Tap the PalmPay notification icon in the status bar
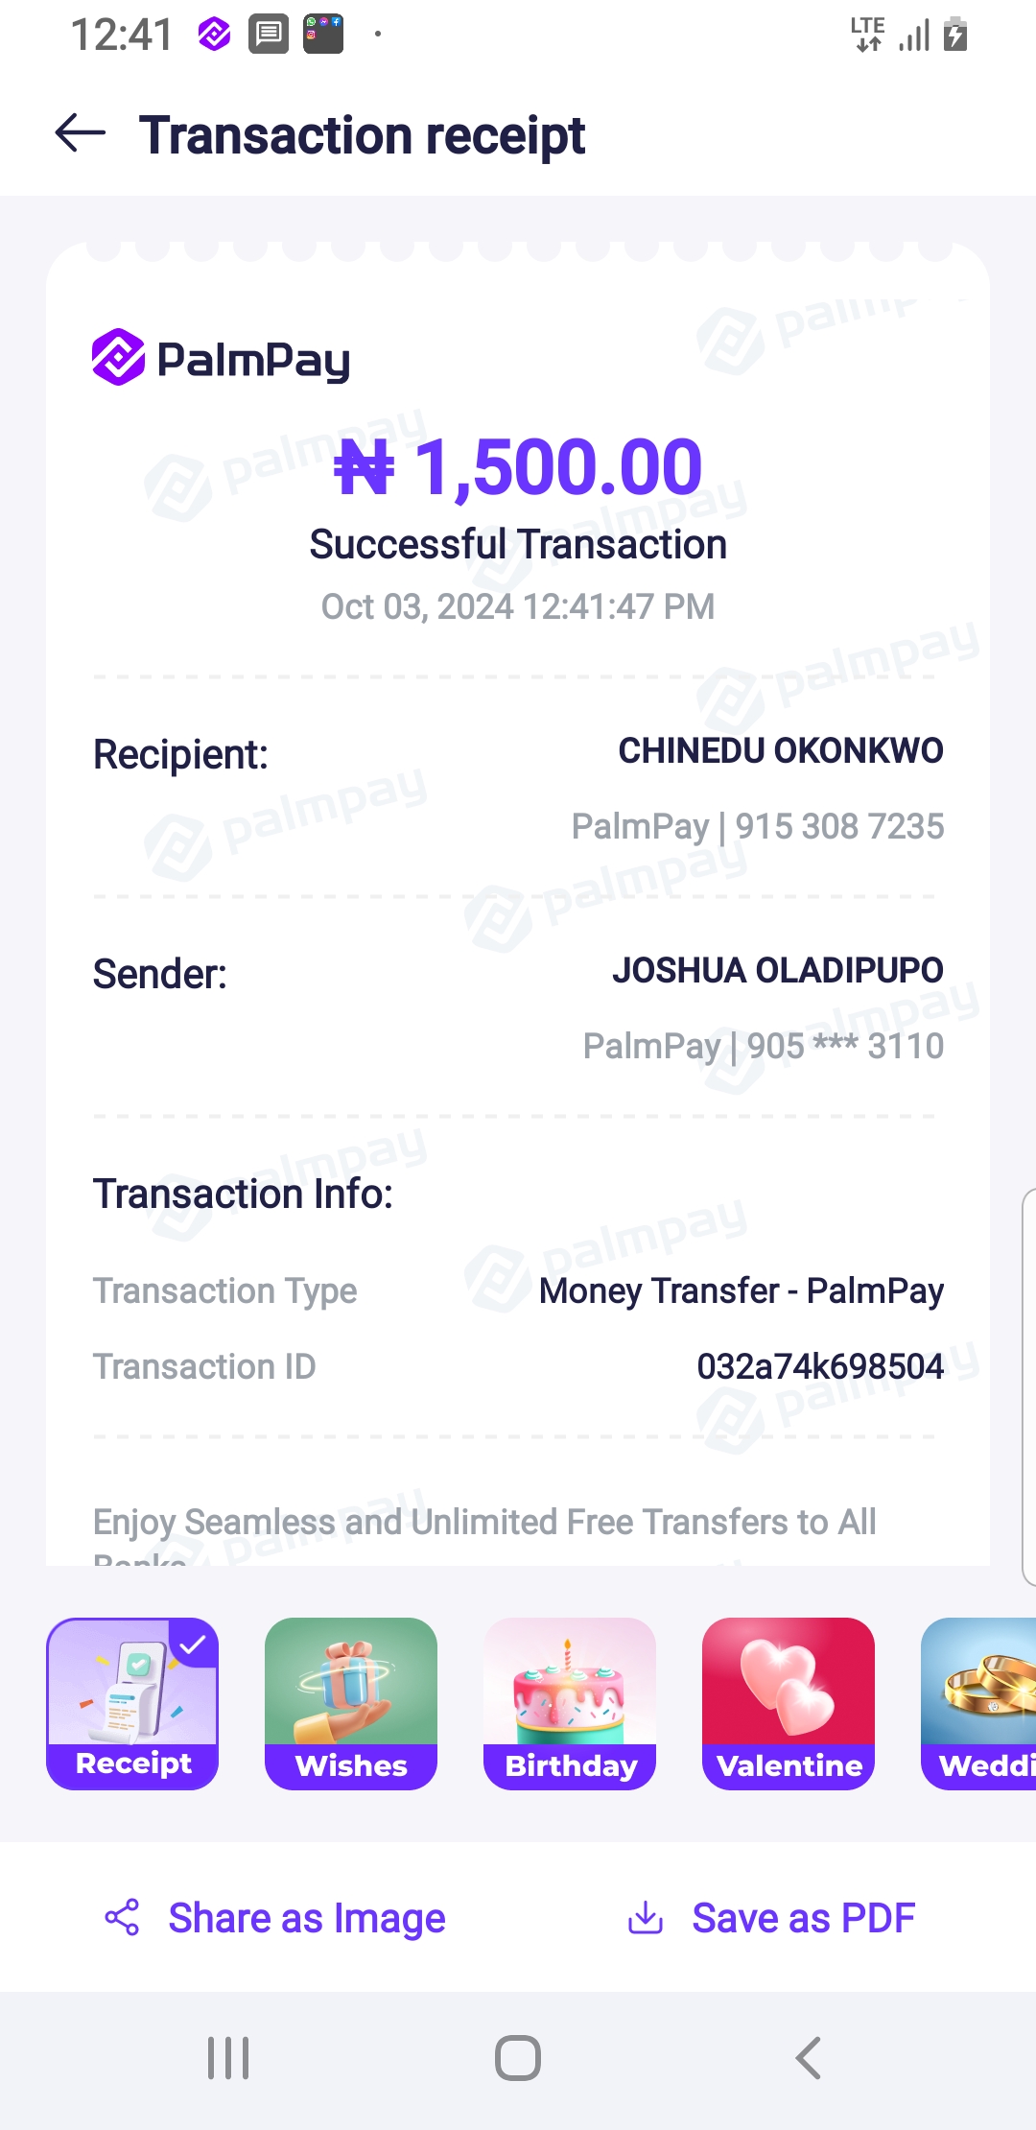Image resolution: width=1036 pixels, height=2130 pixels. [214, 35]
